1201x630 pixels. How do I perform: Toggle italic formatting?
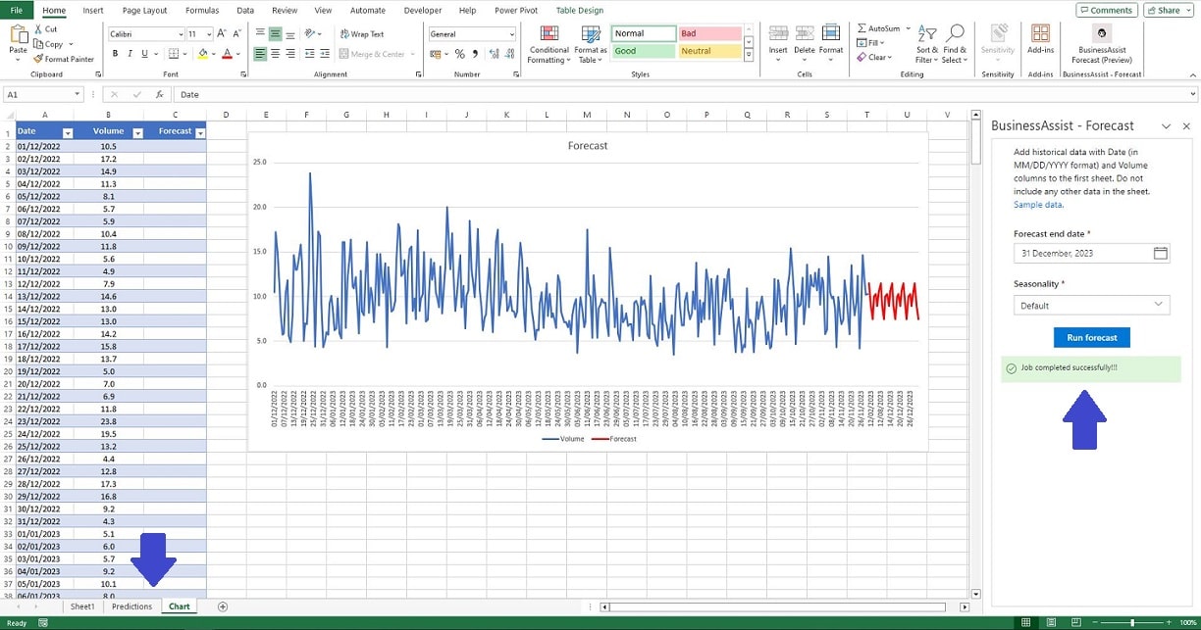(x=129, y=51)
